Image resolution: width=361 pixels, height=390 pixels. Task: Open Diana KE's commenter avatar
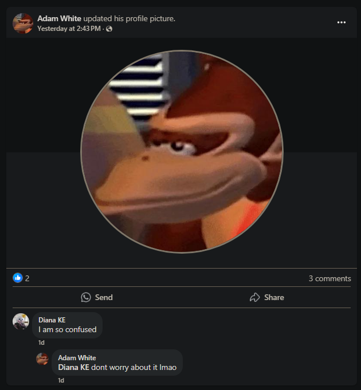pos(21,321)
